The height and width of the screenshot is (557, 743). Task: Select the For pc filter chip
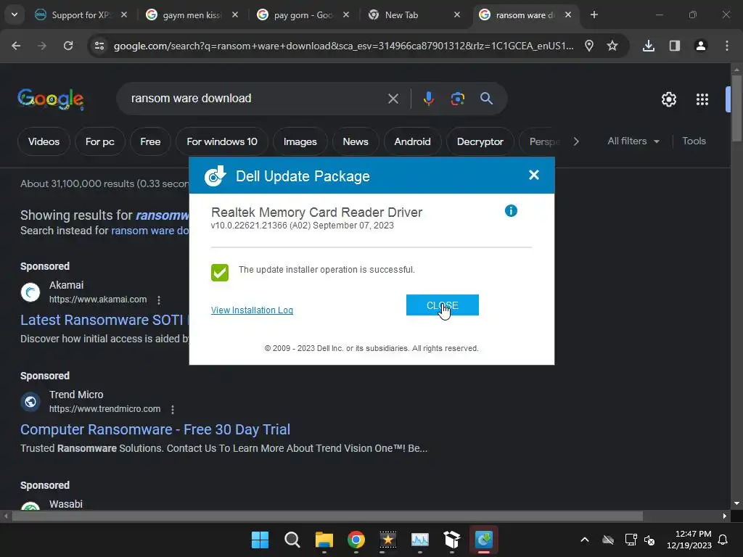coord(99,141)
